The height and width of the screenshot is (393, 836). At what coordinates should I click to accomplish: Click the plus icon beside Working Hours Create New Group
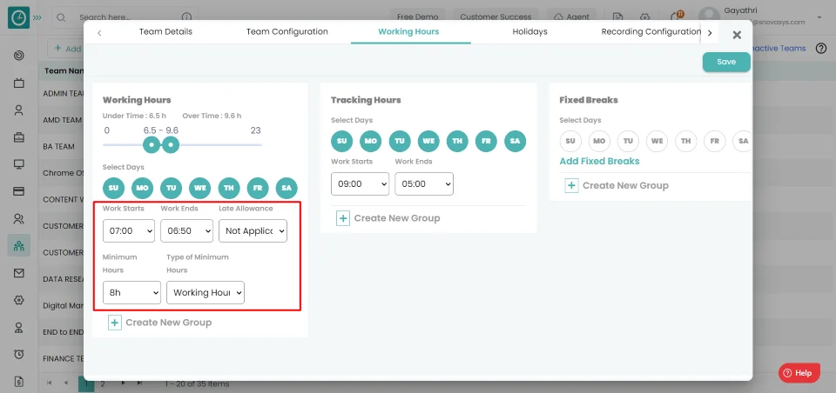(115, 323)
